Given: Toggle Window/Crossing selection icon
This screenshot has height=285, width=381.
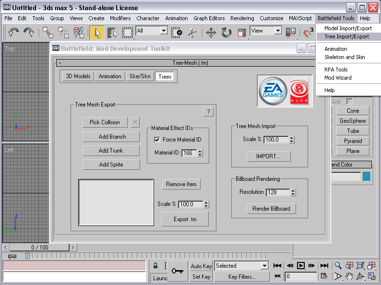Looking at the screenshot, I should pos(177,32).
